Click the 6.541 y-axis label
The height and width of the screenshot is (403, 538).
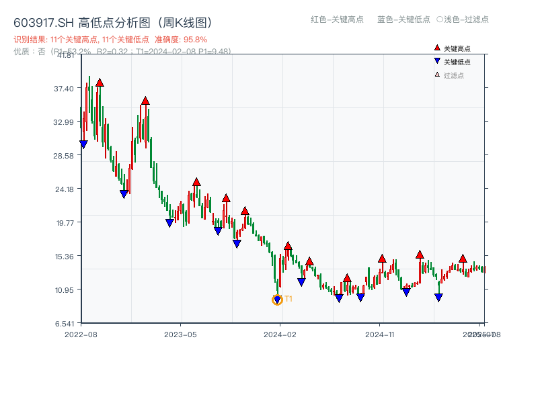click(65, 324)
